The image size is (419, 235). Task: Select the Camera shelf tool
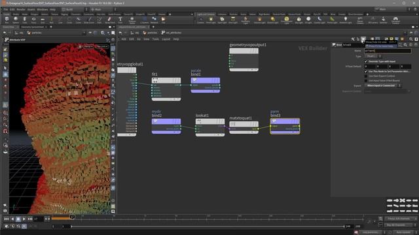pos(200,20)
